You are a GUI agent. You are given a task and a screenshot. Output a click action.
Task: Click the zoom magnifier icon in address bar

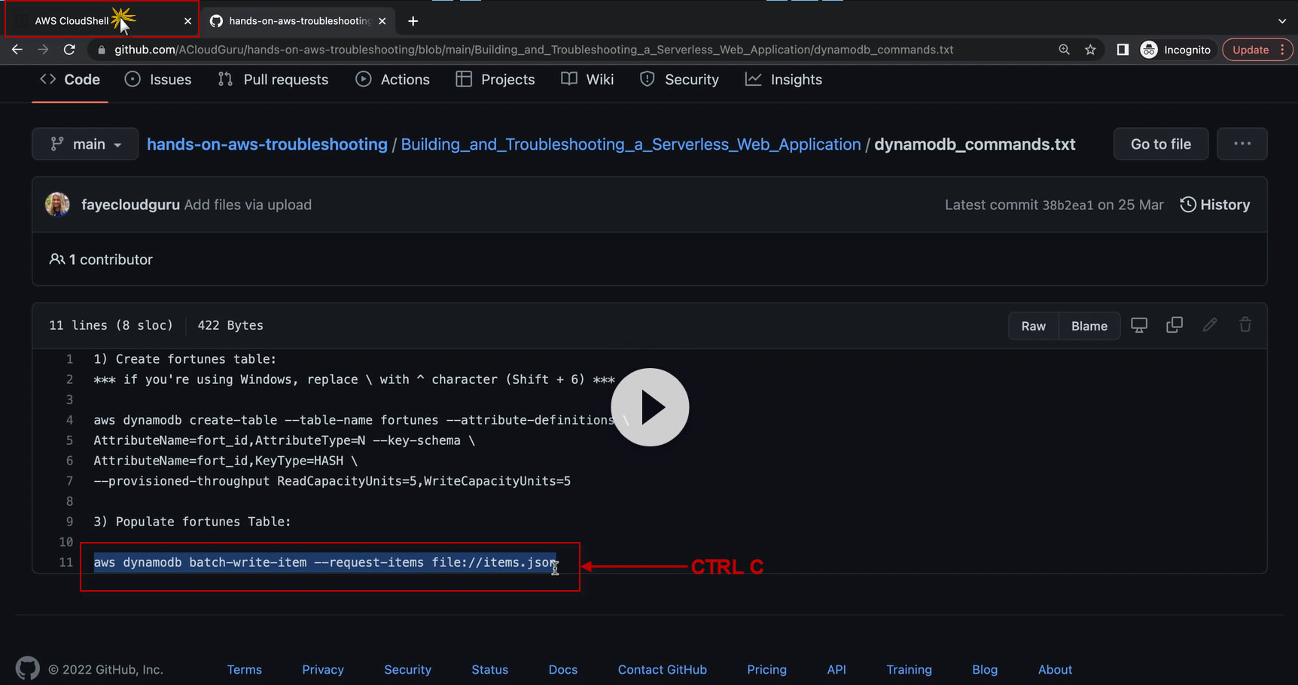(x=1064, y=50)
